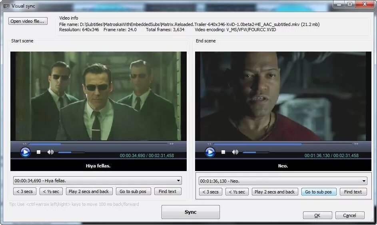Image resolution: width=377 pixels, height=225 pixels.
Task: Rewind the End scene video
Action: pos(209,144)
